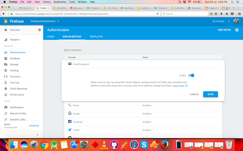Follow the Learn more link
The image size is (243, 151).
click(178, 86)
